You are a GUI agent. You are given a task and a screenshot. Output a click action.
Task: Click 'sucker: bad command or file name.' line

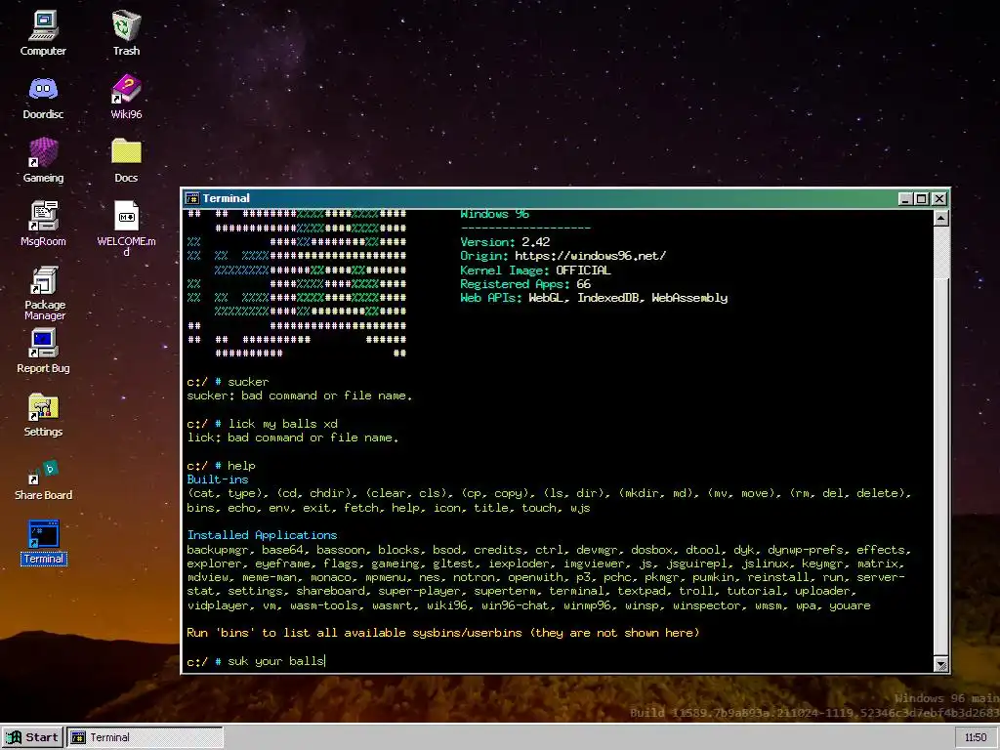point(299,396)
